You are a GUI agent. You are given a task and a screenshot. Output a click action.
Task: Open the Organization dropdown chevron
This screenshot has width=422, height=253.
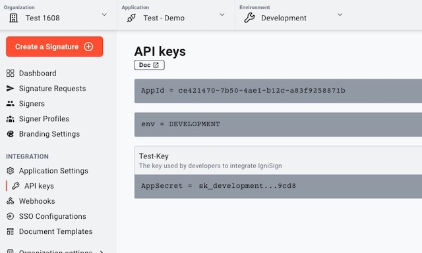point(104,14)
